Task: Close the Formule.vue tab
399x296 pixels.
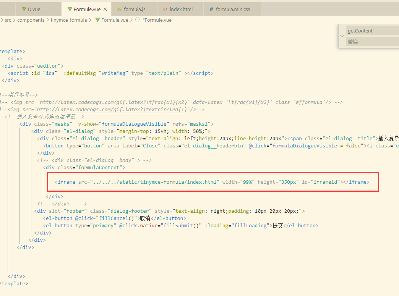Action: [x=105, y=8]
